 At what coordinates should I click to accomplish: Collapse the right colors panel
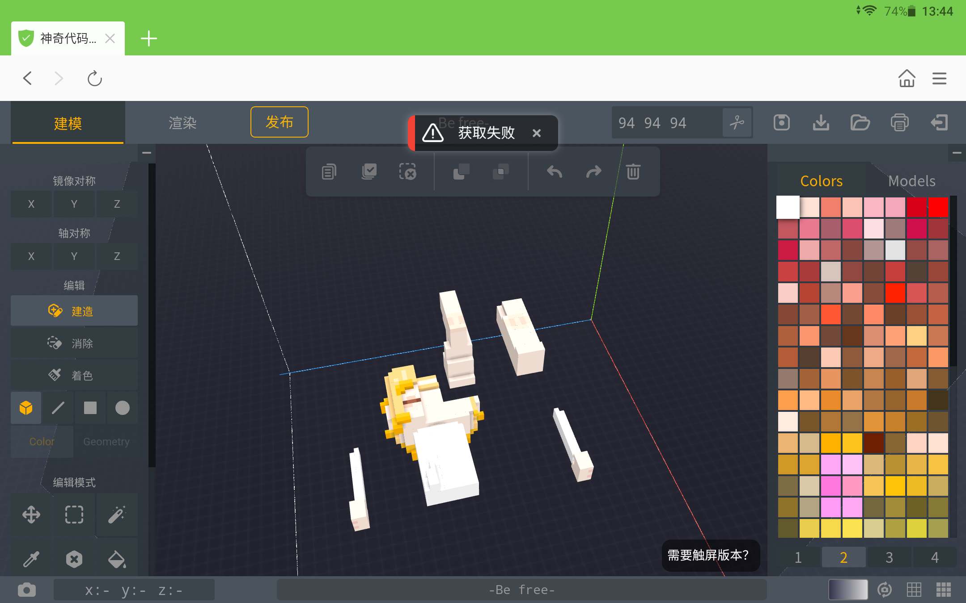pyautogui.click(x=957, y=153)
